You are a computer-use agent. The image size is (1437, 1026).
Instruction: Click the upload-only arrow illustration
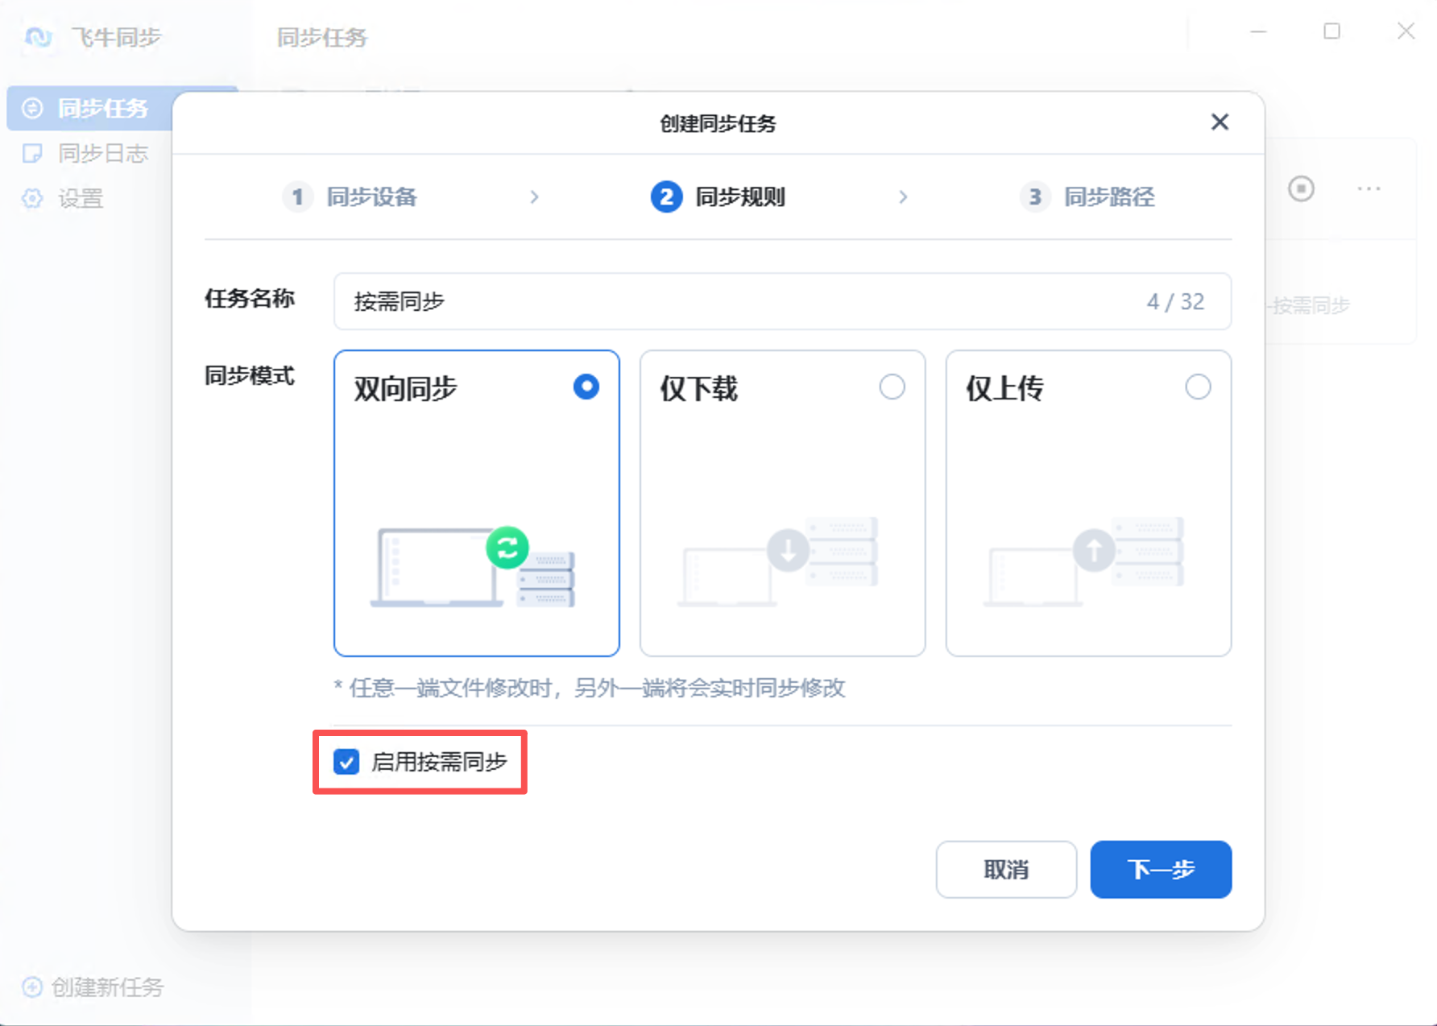click(1093, 551)
